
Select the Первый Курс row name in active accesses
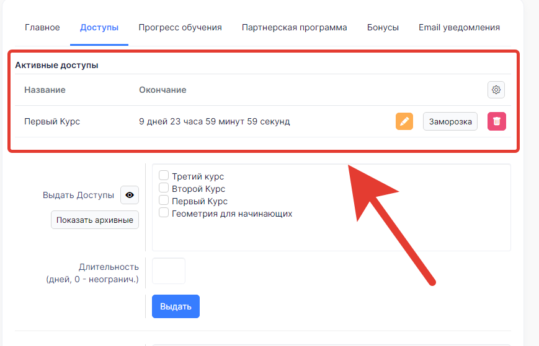(52, 121)
